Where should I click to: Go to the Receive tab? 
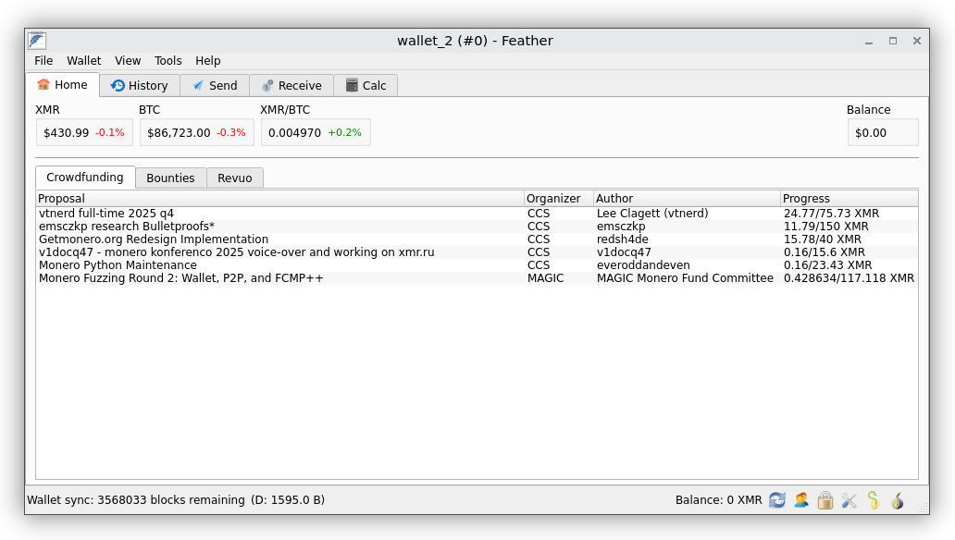pyautogui.click(x=291, y=86)
